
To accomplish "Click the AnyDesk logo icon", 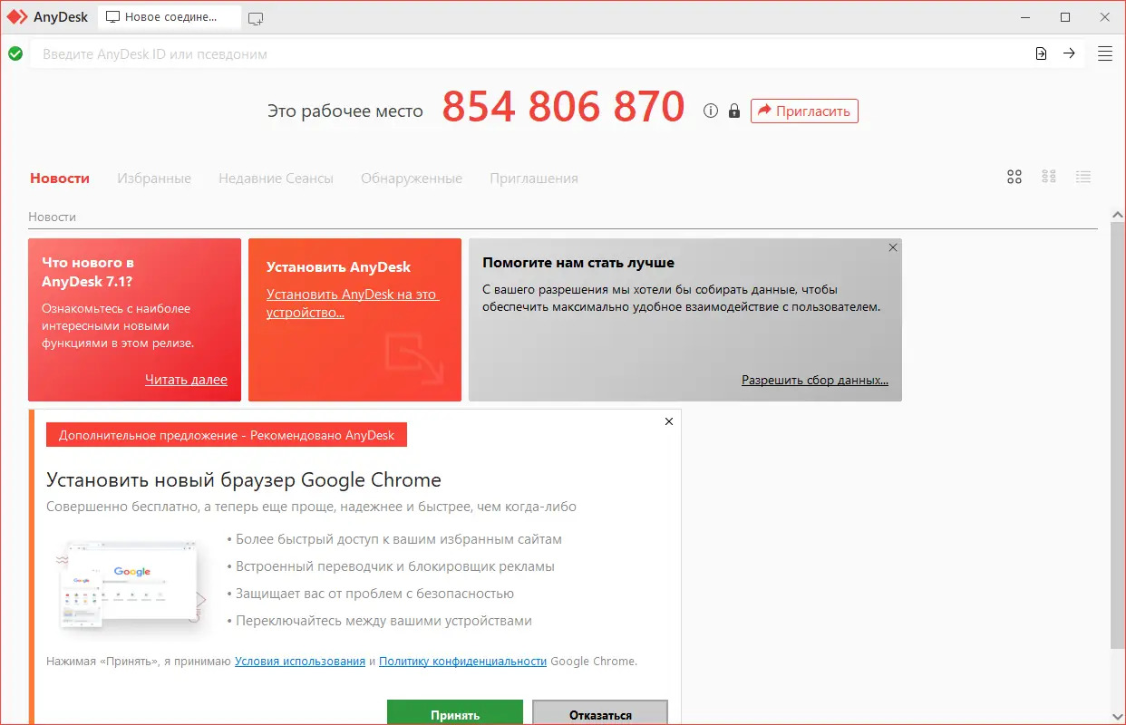I will click(18, 17).
